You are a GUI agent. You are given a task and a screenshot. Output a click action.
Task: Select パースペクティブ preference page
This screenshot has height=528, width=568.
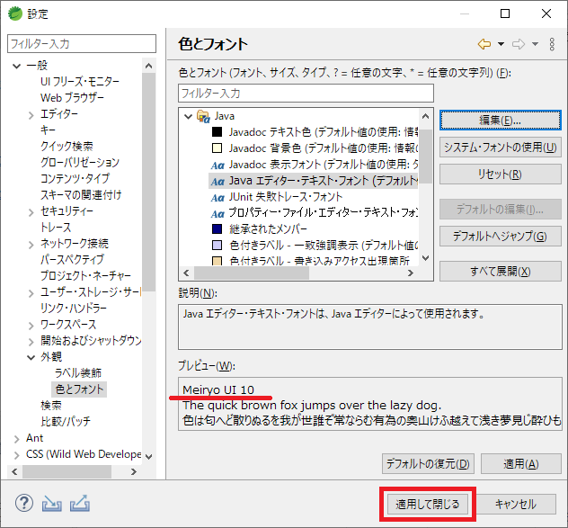coord(72,259)
